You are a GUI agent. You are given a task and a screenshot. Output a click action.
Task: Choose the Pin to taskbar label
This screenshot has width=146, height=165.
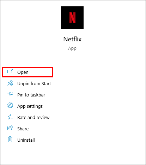[x=31, y=95]
